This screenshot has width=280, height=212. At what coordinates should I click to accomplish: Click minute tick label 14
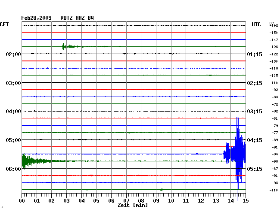(x=230, y=201)
